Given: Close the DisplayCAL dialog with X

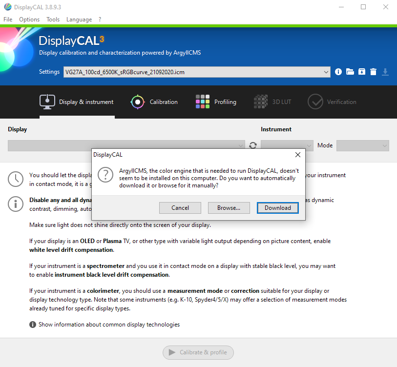Looking at the screenshot, I should click(x=298, y=155).
